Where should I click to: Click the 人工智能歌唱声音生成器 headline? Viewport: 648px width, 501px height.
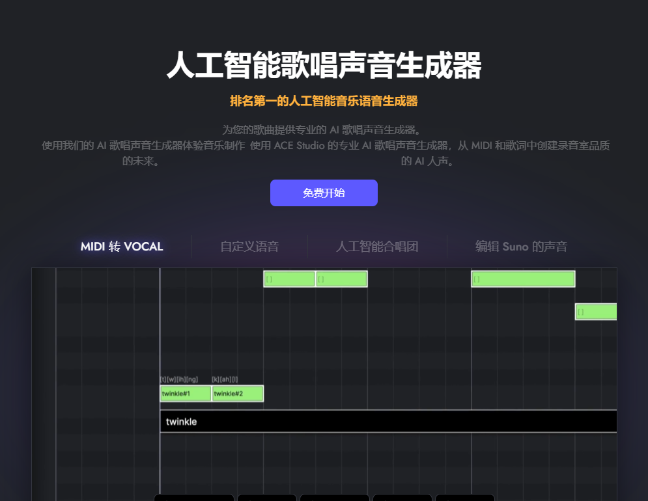click(324, 65)
